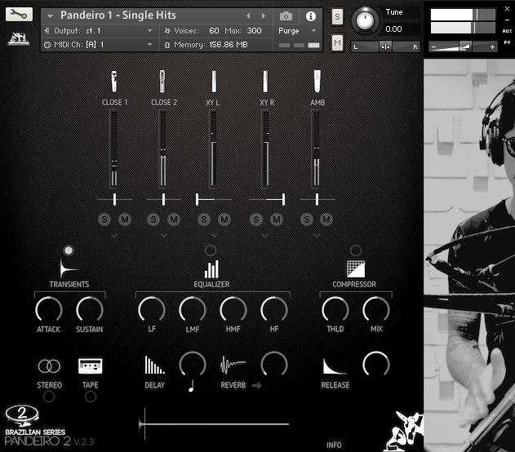Open the Output st. 1 dropdown
515x452 pixels.
pos(98,31)
